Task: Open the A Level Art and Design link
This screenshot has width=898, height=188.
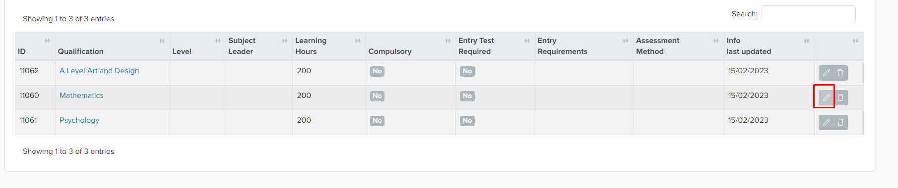Action: (x=99, y=71)
